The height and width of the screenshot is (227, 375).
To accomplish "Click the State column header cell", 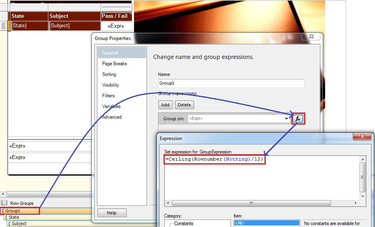I will click(x=29, y=16).
